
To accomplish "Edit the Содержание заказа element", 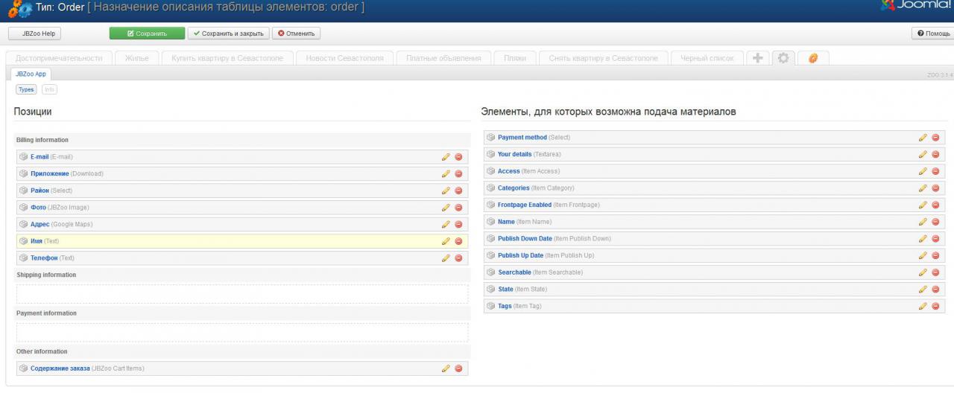I will tap(446, 368).
